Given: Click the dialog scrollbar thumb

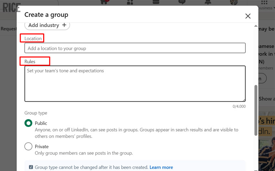Looking at the screenshot, I should 256,110.
